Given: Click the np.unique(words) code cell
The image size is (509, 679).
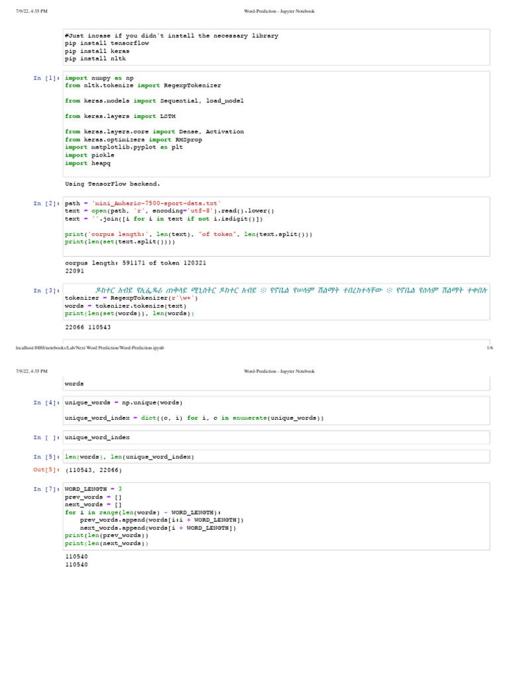Looking at the screenshot, I should [x=276, y=410].
